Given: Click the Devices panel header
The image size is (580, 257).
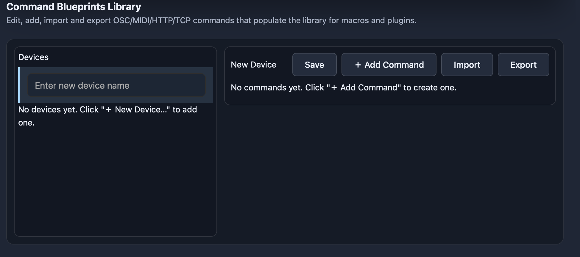Looking at the screenshot, I should click(x=33, y=57).
